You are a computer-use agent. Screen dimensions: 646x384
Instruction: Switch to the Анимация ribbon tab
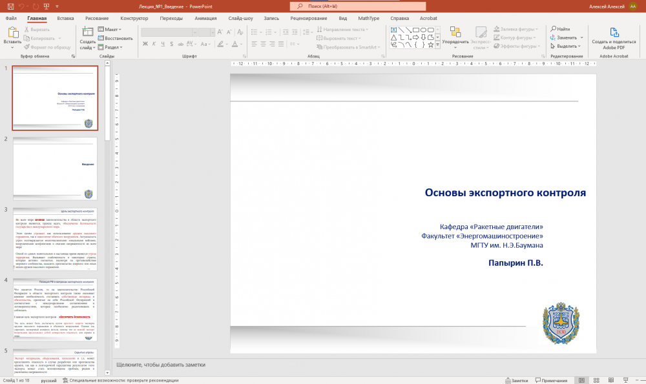tap(205, 18)
